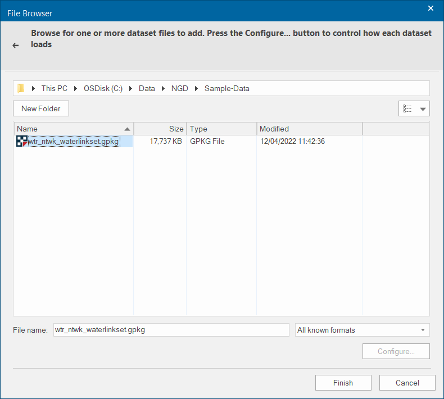This screenshot has width=444, height=399.
Task: Click the New Folder button
Action: click(41, 108)
